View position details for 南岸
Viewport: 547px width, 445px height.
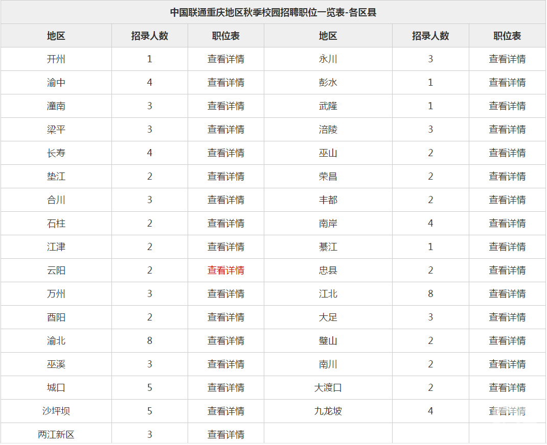507,223
